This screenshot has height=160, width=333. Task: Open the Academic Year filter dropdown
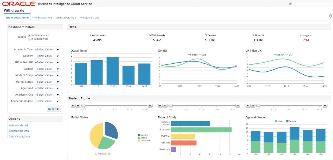tap(58, 49)
